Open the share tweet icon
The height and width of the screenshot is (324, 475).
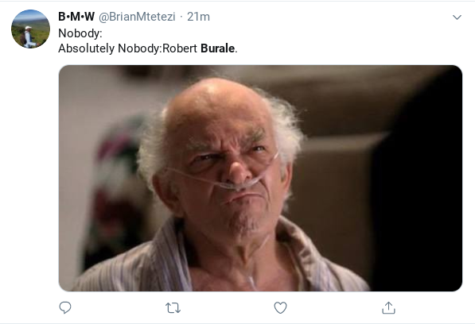click(388, 307)
